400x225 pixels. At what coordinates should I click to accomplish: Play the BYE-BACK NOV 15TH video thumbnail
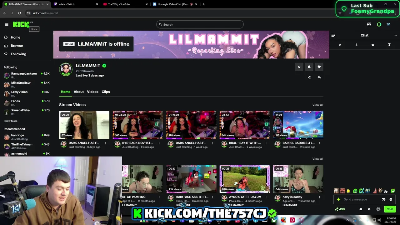[138, 125]
